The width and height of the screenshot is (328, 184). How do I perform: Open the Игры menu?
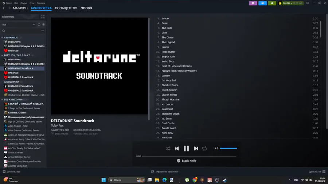tap(32, 3)
